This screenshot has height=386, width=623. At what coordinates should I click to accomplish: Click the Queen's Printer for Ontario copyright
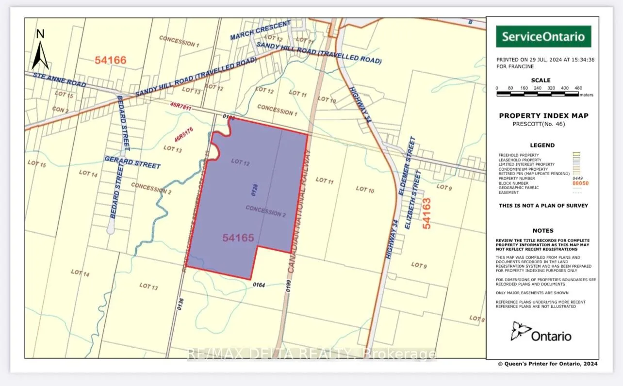(548, 364)
